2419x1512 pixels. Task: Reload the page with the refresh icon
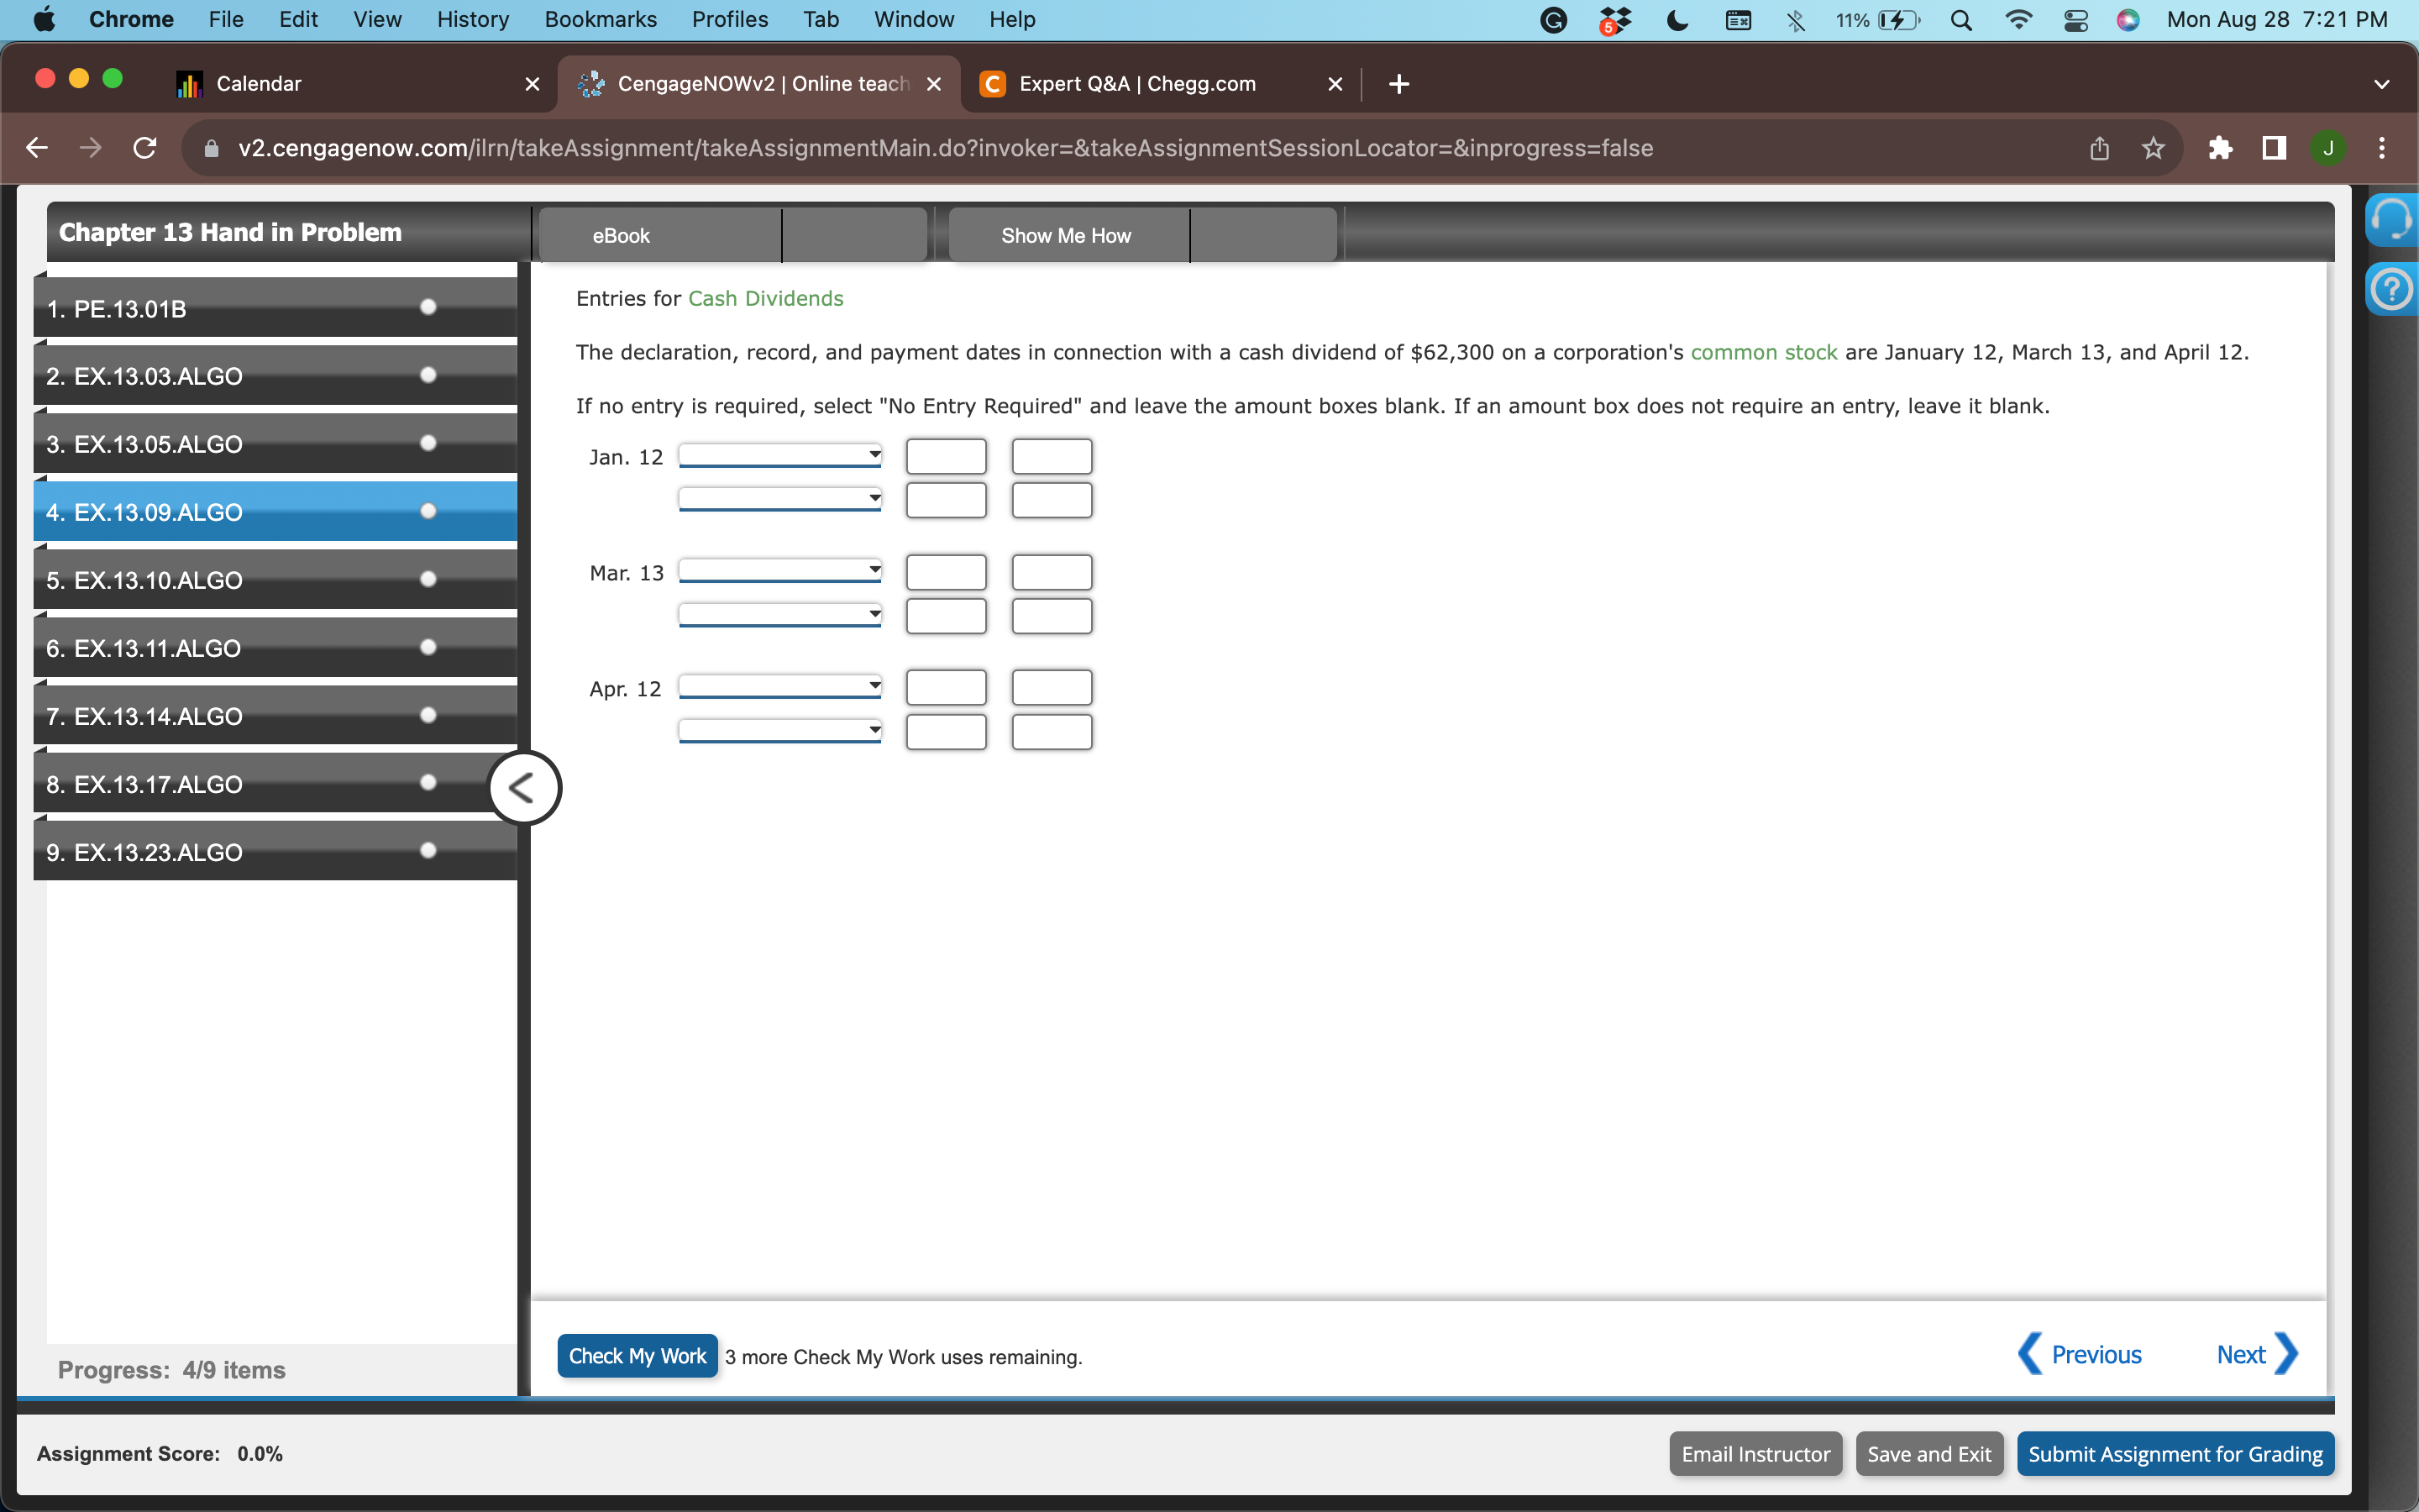pos(145,149)
